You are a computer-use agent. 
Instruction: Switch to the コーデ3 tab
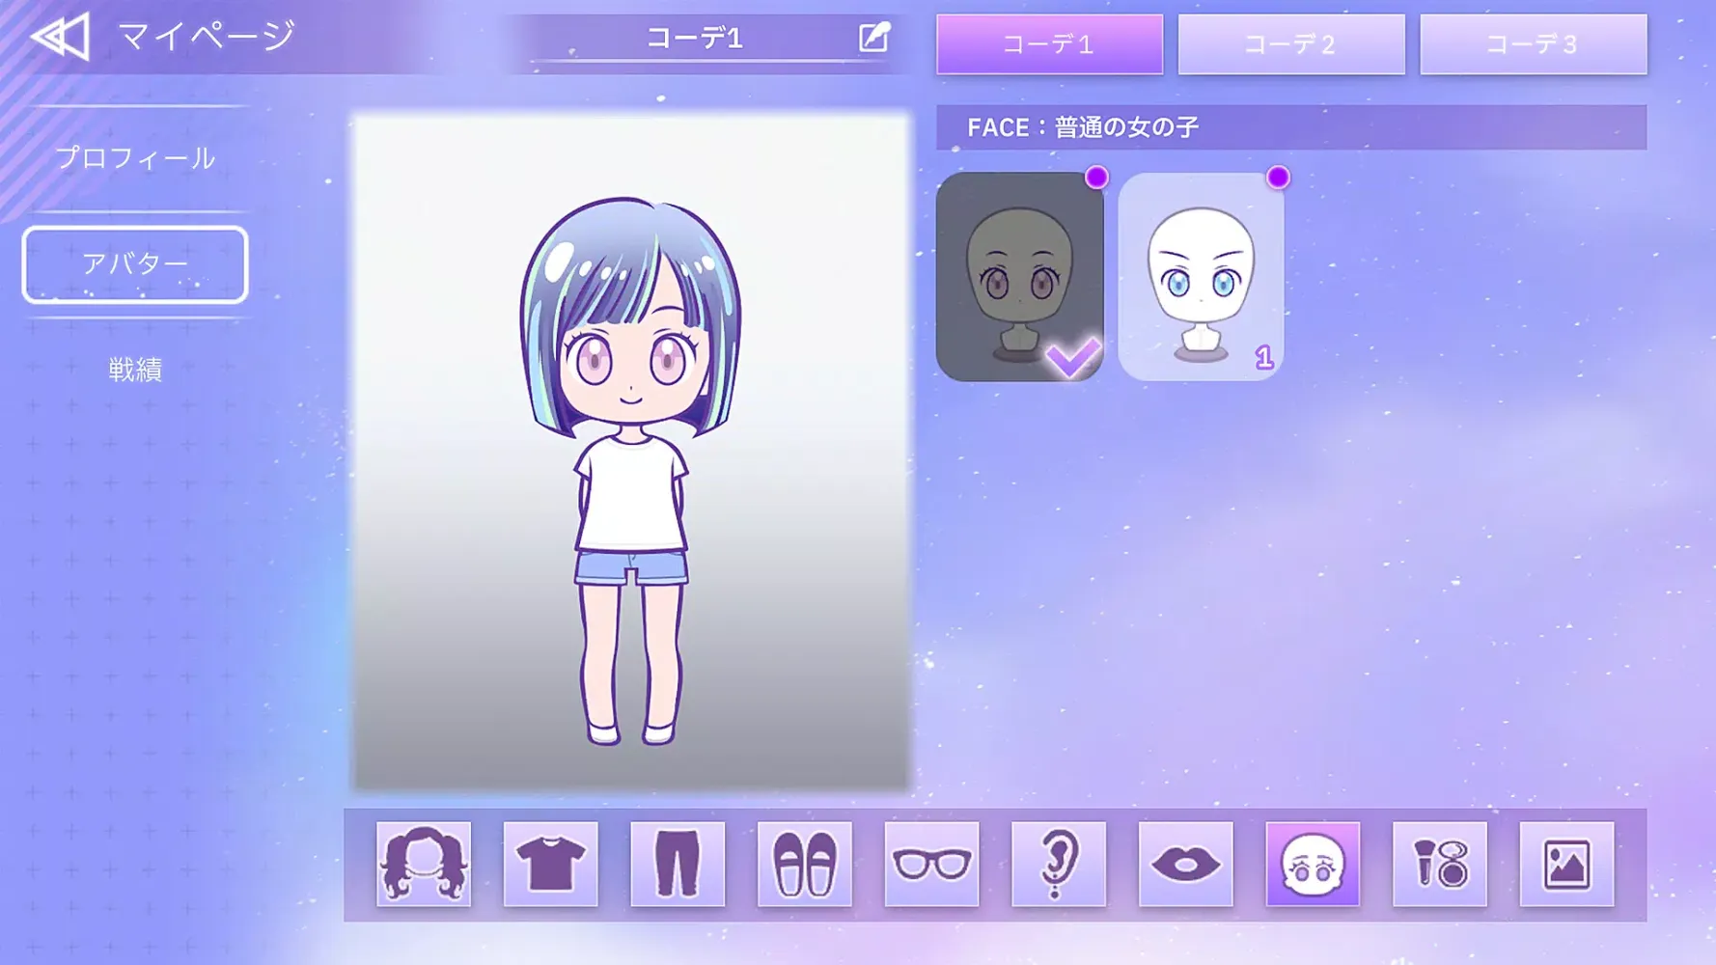point(1533,44)
